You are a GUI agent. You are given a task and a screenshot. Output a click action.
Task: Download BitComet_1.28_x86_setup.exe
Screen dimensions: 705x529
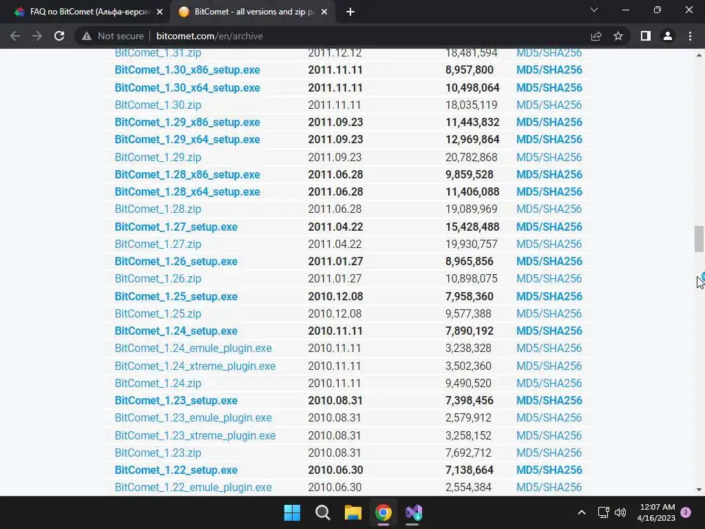[x=187, y=174]
